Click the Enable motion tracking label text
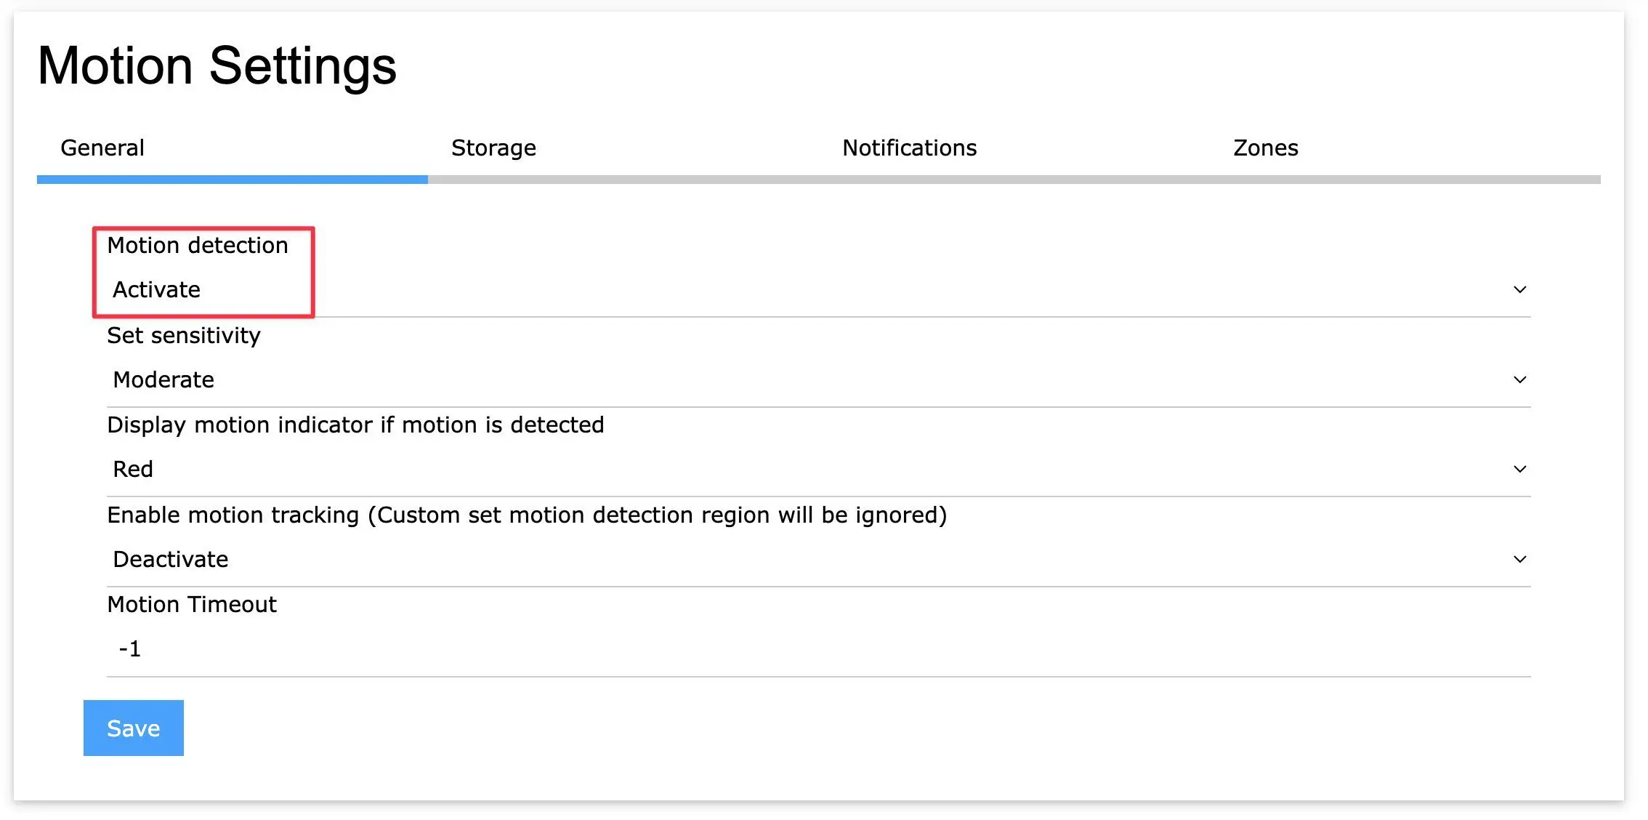Screen dimensions: 1648x820 click(x=527, y=515)
